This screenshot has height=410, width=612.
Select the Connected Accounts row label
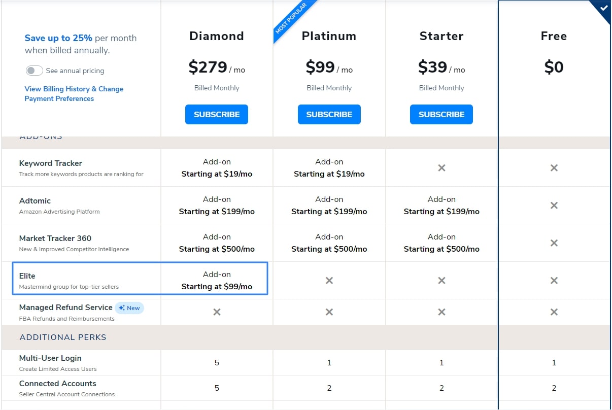[x=57, y=384]
